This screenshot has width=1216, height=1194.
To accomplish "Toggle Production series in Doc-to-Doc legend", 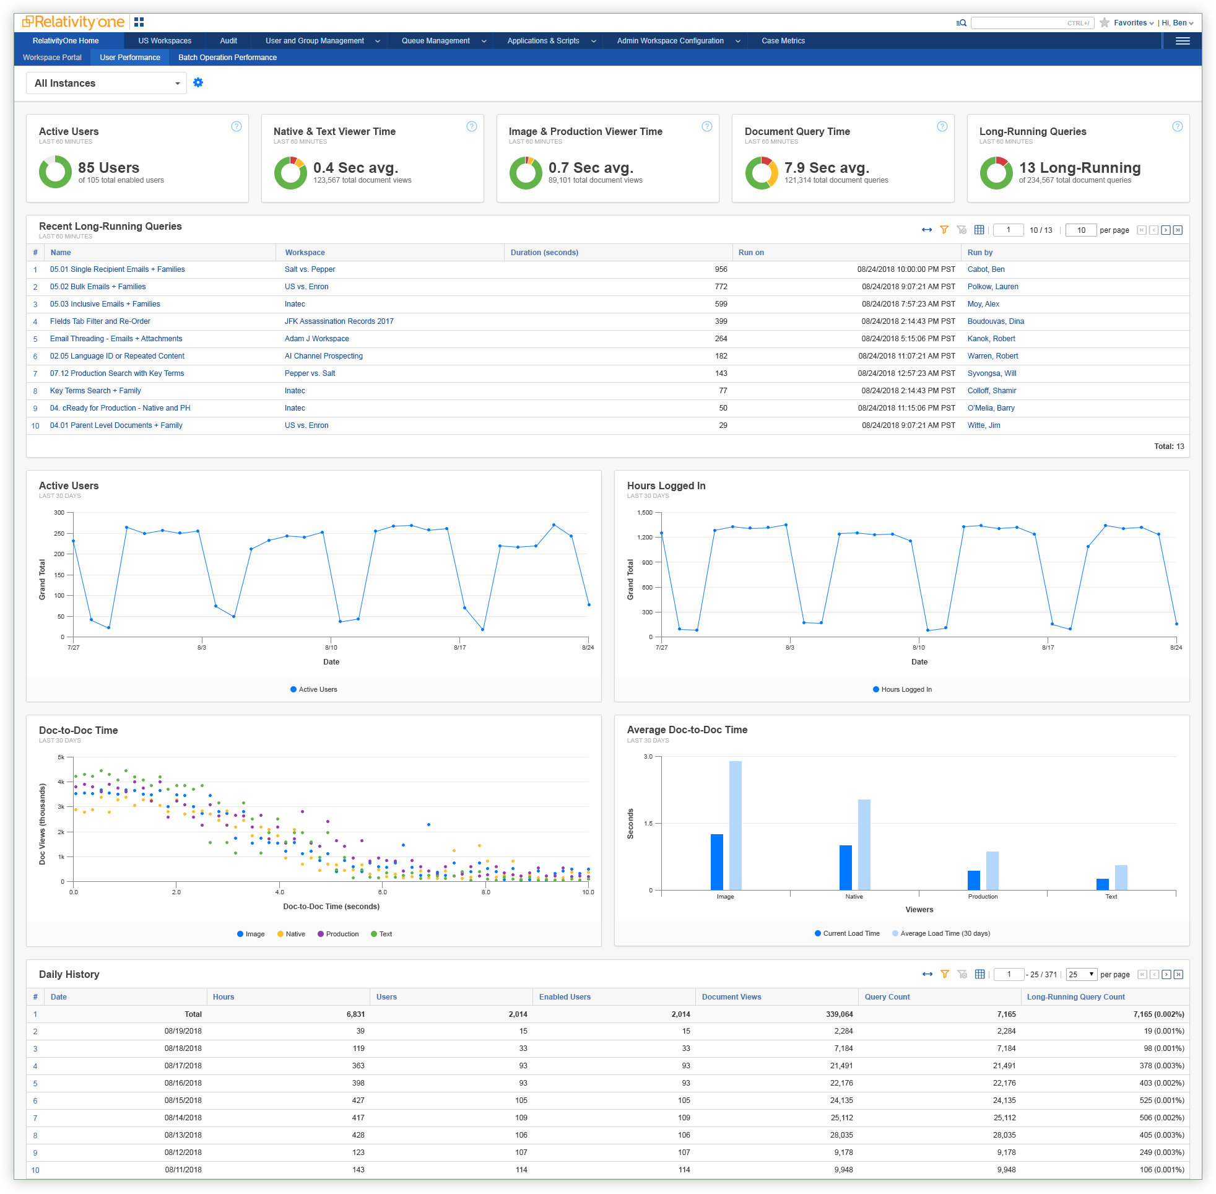I will coord(338,934).
